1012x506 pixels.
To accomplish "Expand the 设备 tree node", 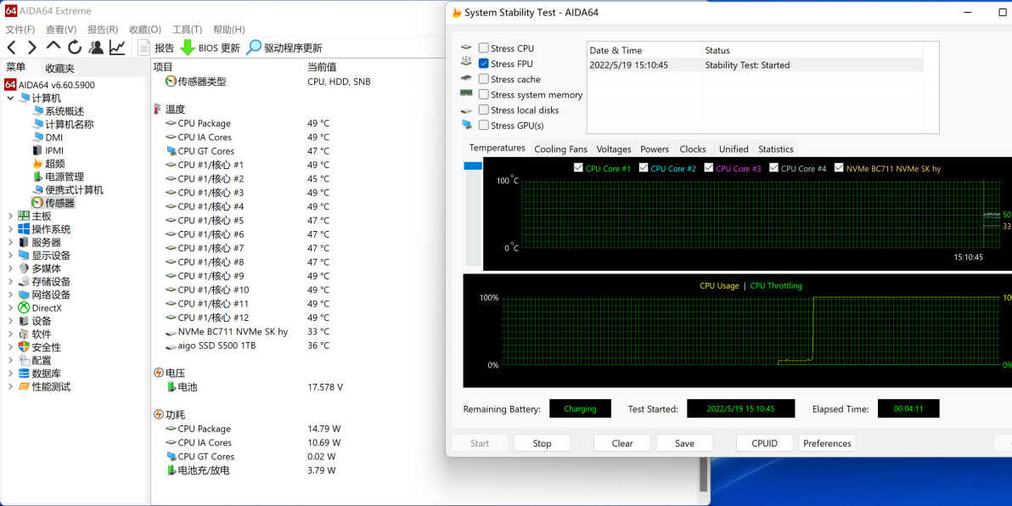I will click(10, 322).
